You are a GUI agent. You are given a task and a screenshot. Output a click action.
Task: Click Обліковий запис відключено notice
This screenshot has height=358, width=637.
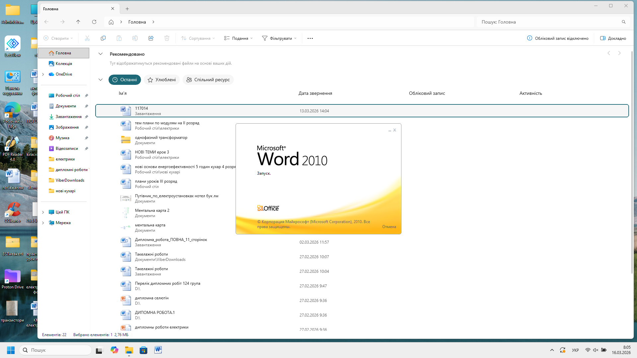click(x=558, y=38)
